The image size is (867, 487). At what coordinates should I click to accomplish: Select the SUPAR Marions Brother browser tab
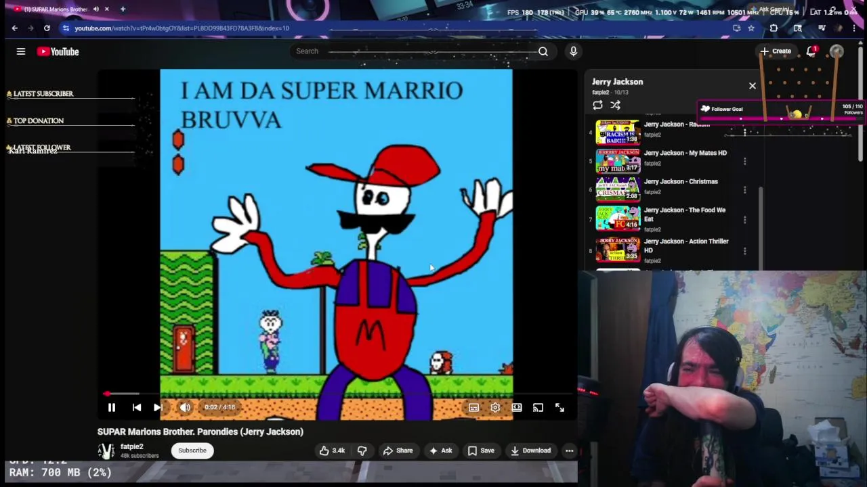pos(56,9)
